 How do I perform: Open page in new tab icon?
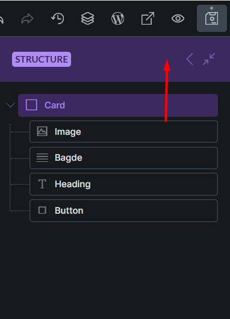point(148,19)
